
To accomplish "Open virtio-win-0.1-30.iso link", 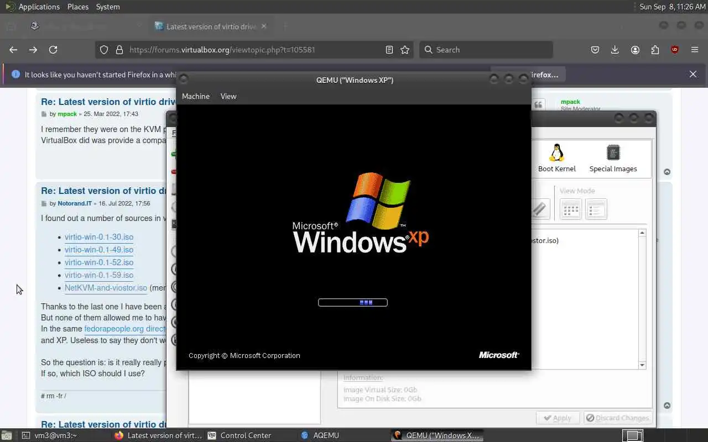I will point(99,237).
